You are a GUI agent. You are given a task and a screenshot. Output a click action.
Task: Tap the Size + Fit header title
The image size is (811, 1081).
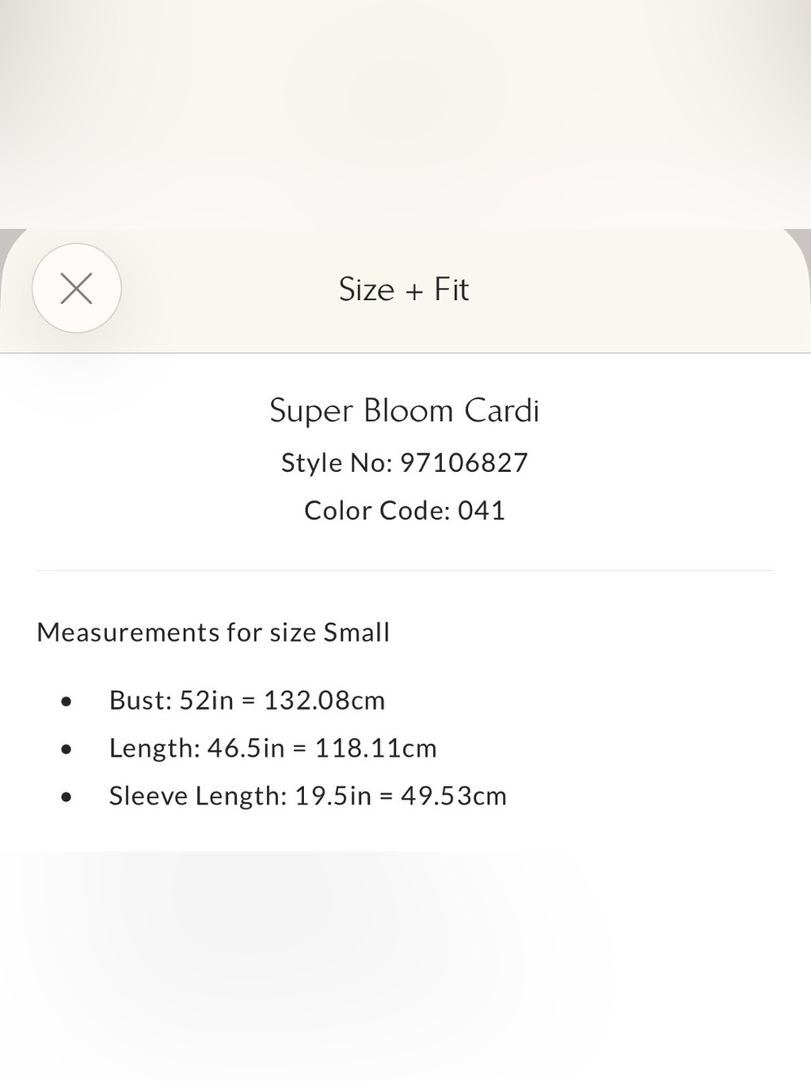pyautogui.click(x=404, y=290)
